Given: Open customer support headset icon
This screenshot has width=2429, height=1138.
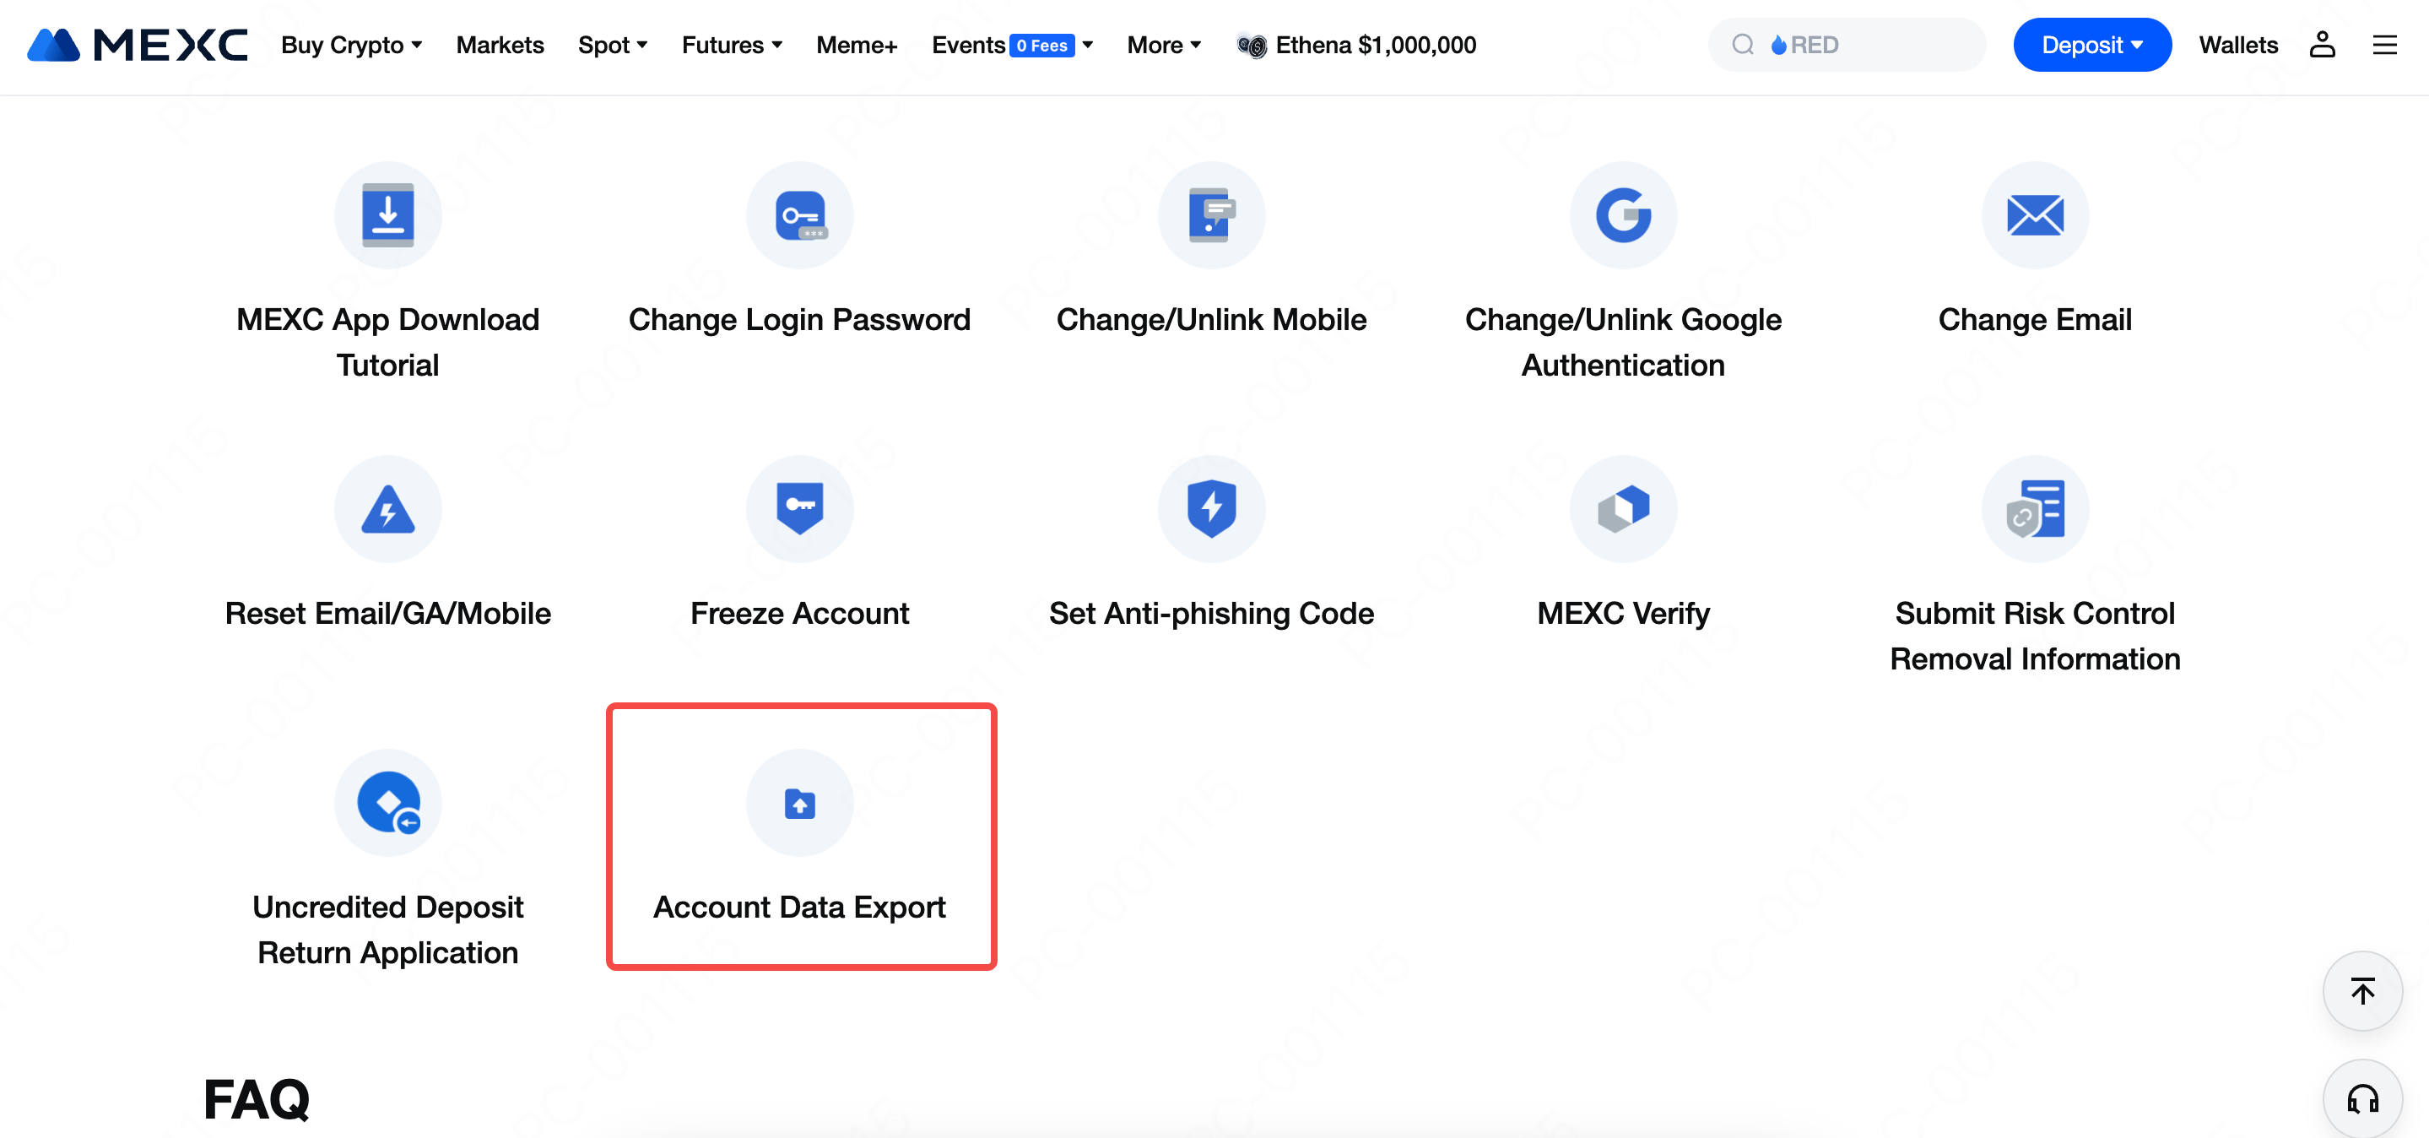Looking at the screenshot, I should [2362, 1098].
